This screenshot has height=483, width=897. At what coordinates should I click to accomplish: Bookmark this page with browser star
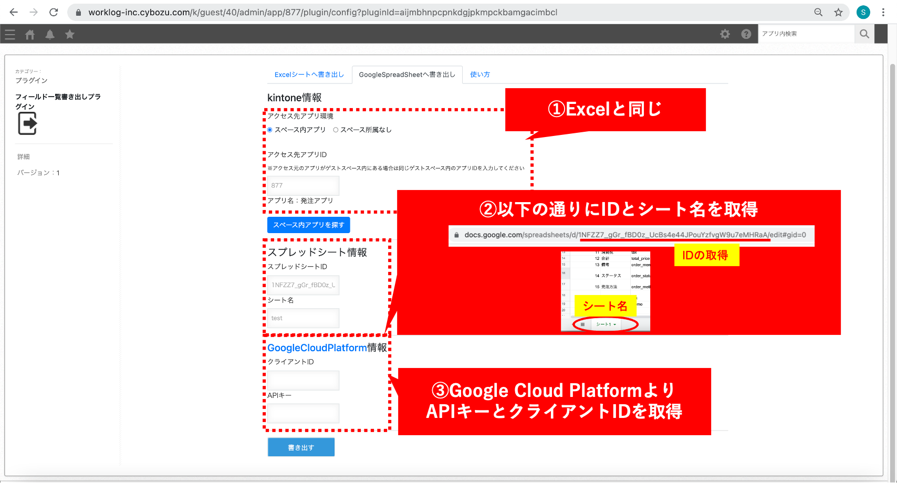tap(838, 12)
